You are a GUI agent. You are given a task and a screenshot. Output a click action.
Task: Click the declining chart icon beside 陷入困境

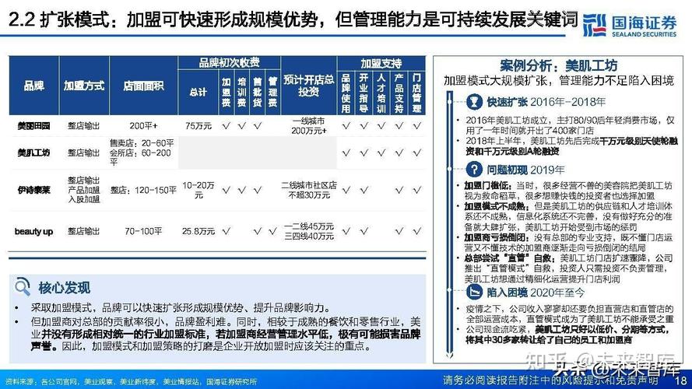coord(474,292)
